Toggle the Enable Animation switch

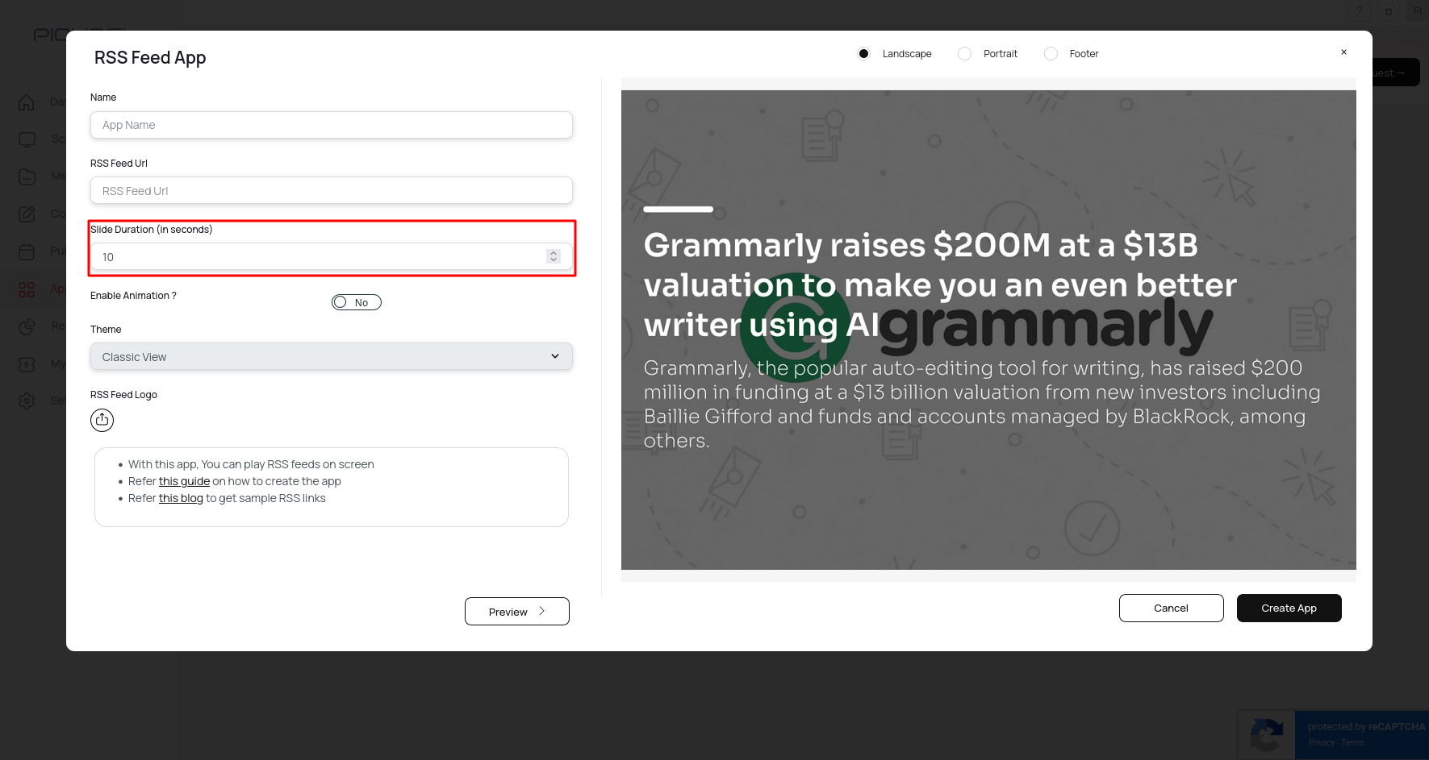pos(356,302)
